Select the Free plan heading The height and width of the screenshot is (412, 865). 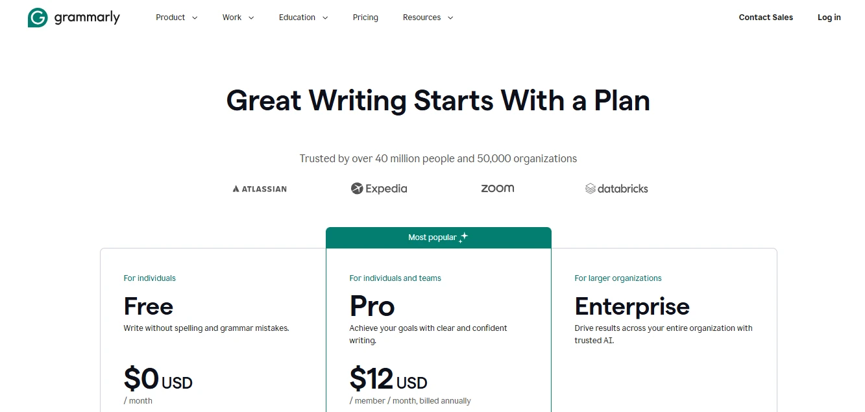coord(149,306)
